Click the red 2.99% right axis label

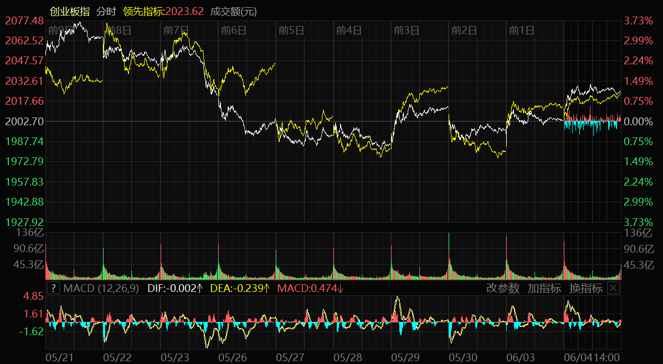pos(639,40)
